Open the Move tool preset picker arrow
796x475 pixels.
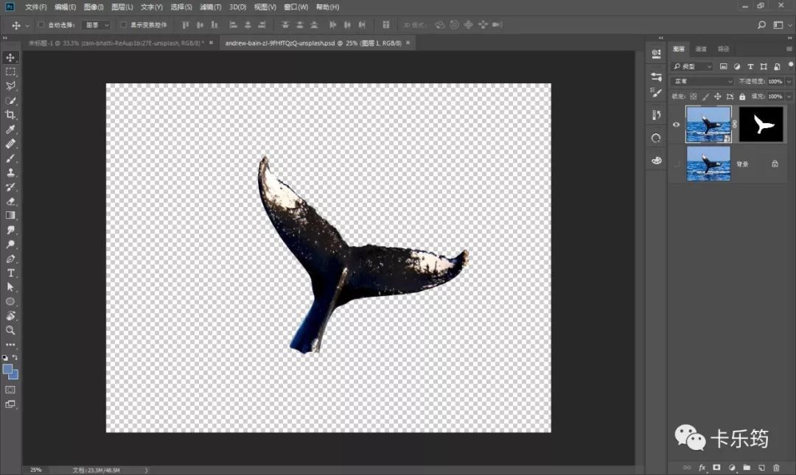coord(27,25)
